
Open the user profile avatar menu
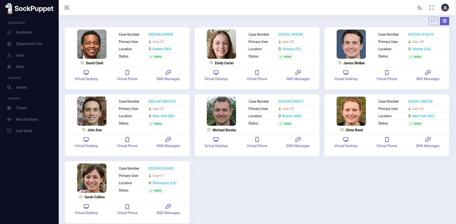(445, 8)
